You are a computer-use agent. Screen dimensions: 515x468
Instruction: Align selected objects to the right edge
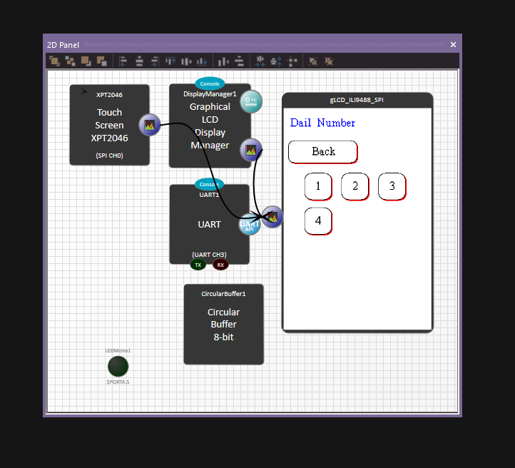click(155, 61)
